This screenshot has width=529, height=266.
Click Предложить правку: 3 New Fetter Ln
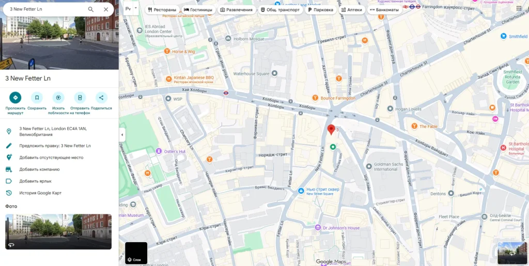(55, 146)
